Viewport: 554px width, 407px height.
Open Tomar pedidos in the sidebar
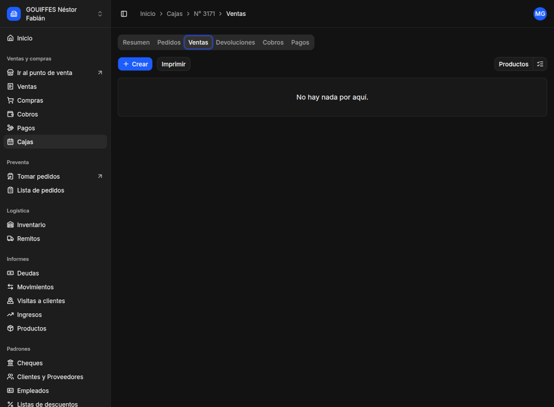55,176
